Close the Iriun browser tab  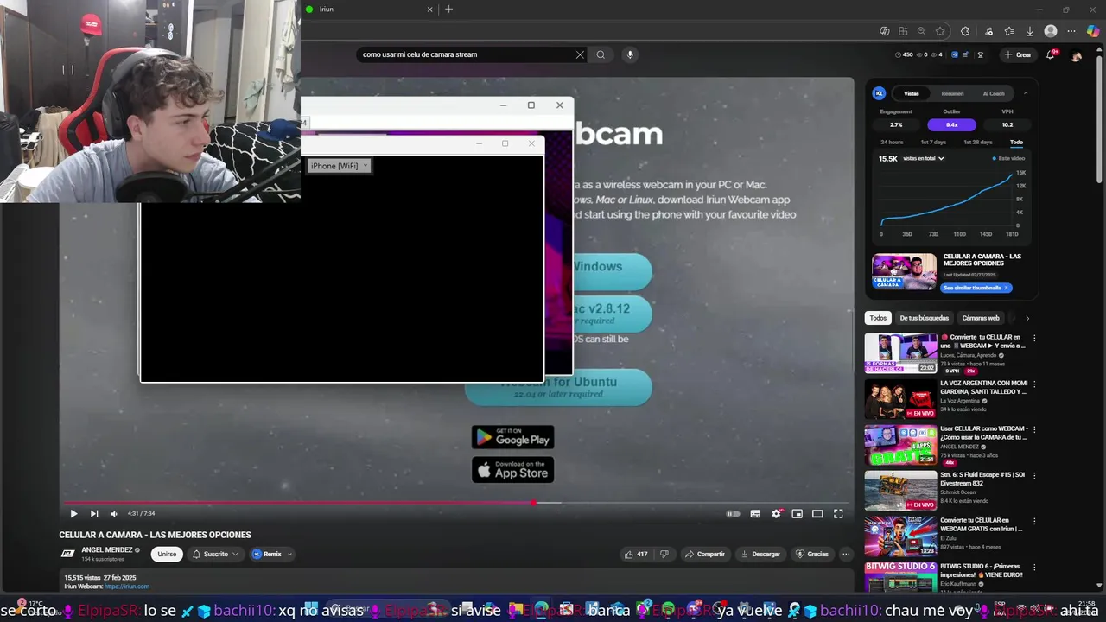coord(430,10)
